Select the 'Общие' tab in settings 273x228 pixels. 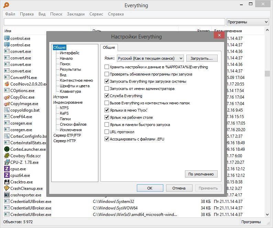pos(109,47)
